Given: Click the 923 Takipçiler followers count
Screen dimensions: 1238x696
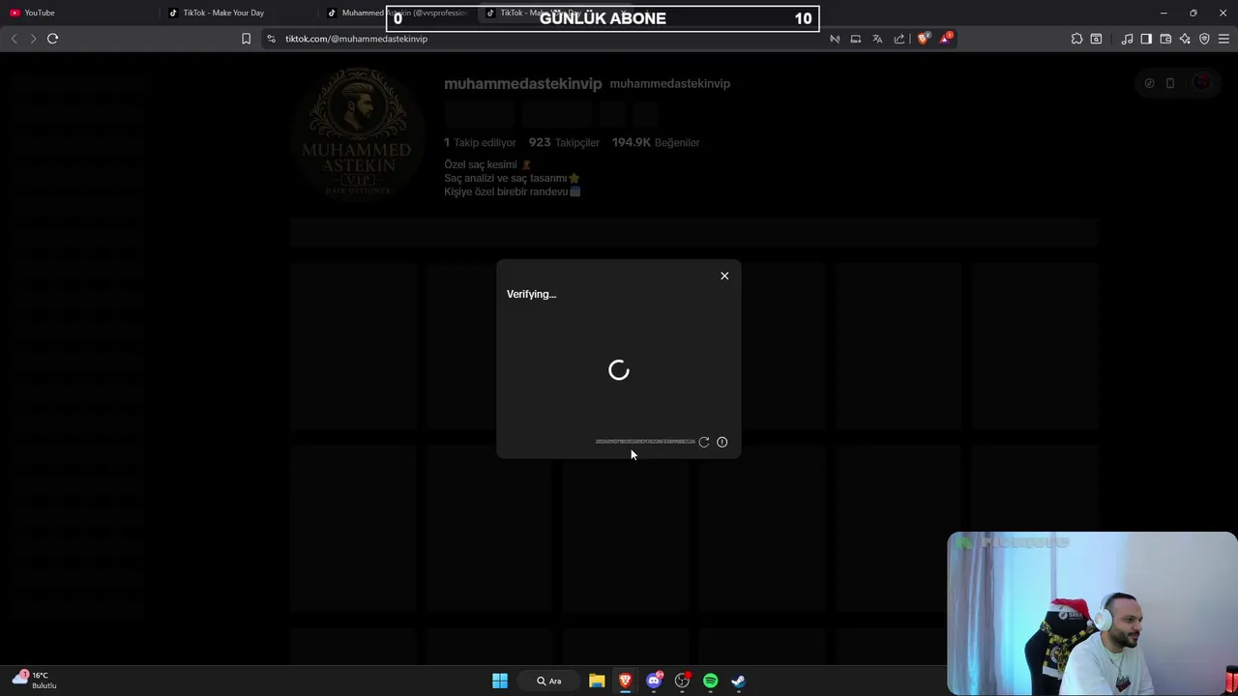Looking at the screenshot, I should 564,142.
